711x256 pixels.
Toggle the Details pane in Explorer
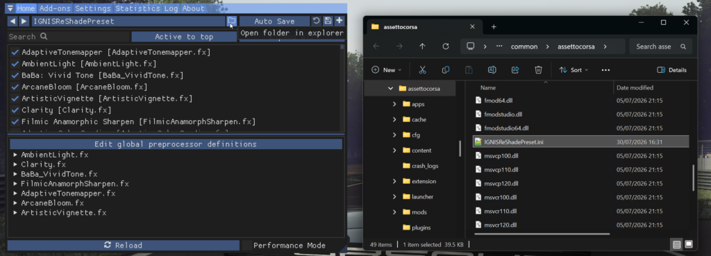tap(671, 70)
